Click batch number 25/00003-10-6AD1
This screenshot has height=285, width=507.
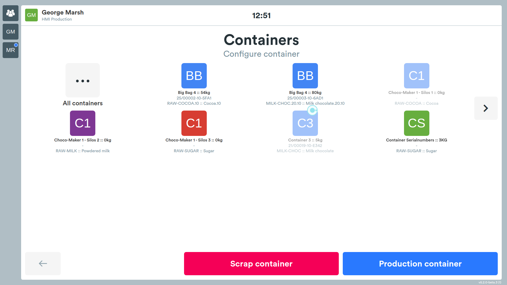[305, 98]
